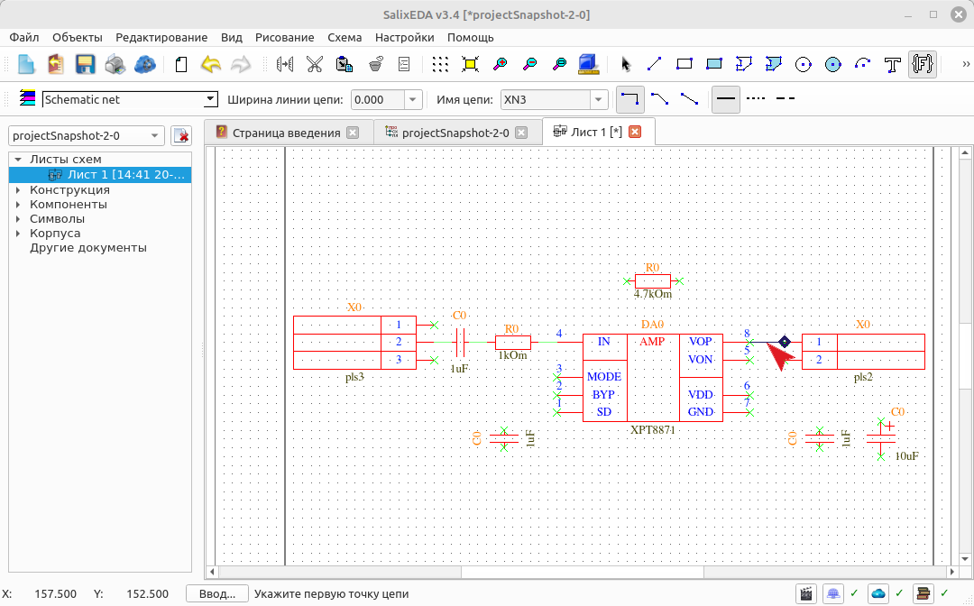Paste from the clipboard

pos(345,64)
